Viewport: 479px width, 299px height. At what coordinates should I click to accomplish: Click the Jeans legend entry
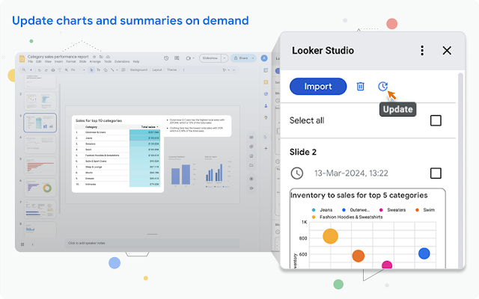pos(323,210)
